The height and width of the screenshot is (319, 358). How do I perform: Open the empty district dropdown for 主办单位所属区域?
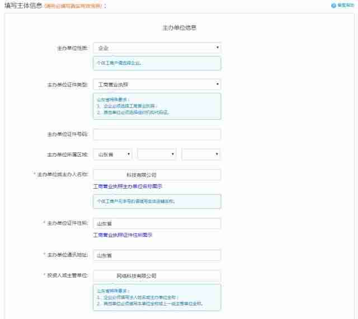coord(201,154)
